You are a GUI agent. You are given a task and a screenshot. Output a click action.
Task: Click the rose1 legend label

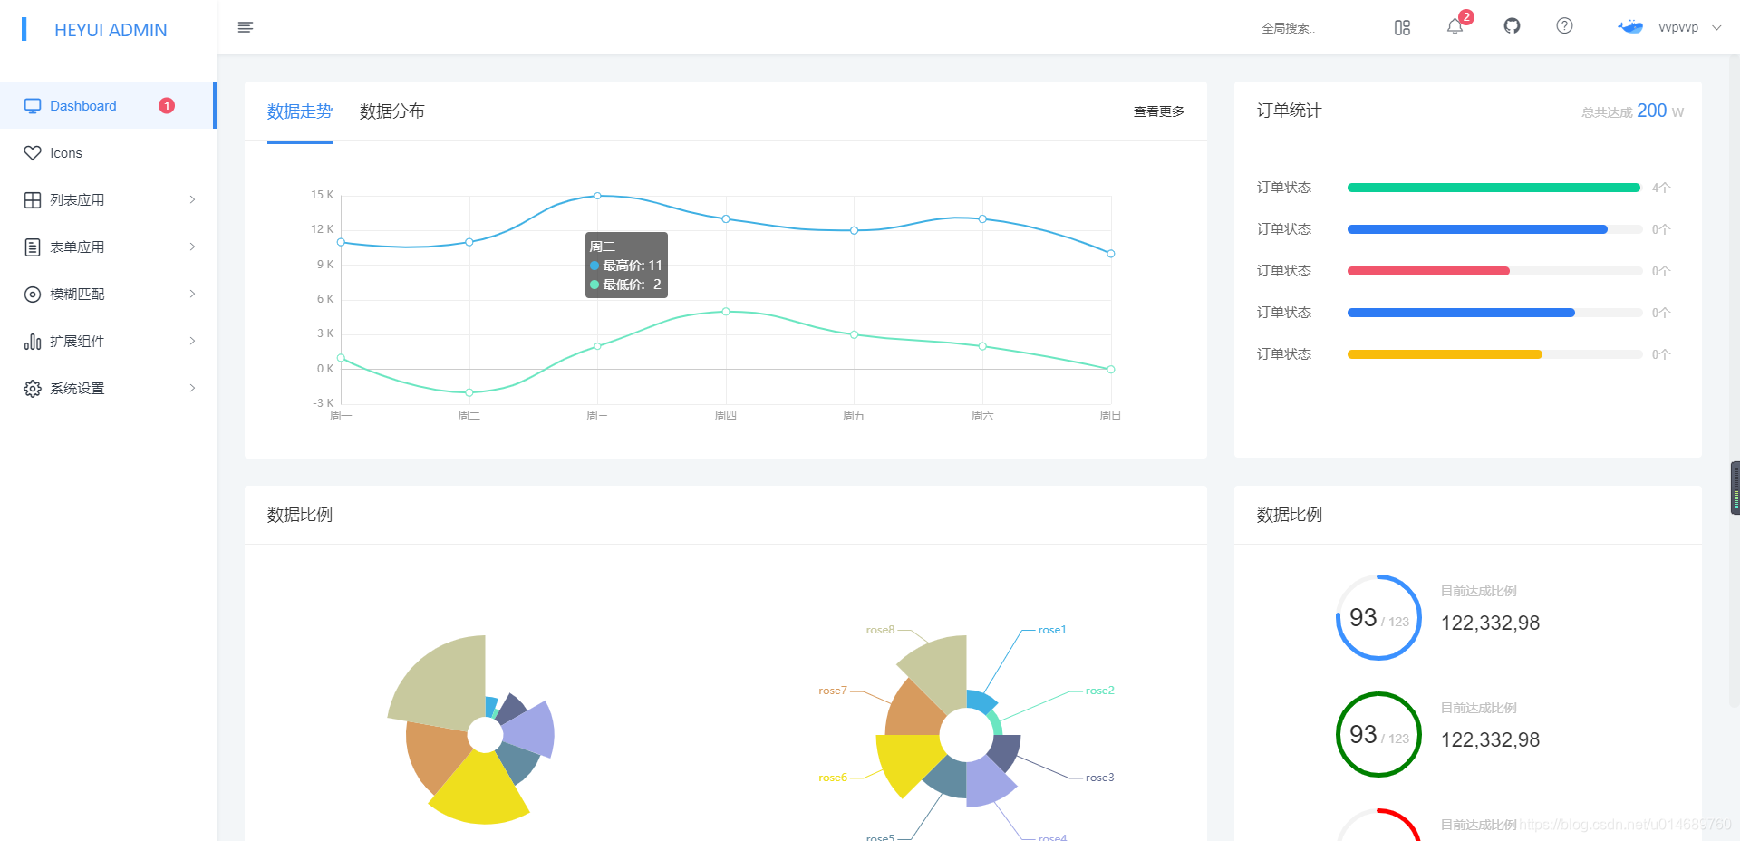[x=1052, y=630]
